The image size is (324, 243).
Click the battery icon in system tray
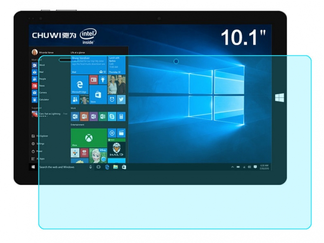pyautogui.click(x=238, y=167)
